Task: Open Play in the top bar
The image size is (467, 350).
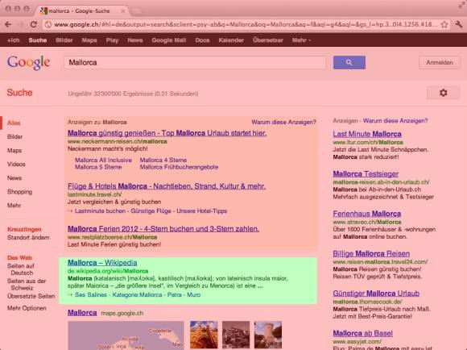Action: tap(112, 40)
